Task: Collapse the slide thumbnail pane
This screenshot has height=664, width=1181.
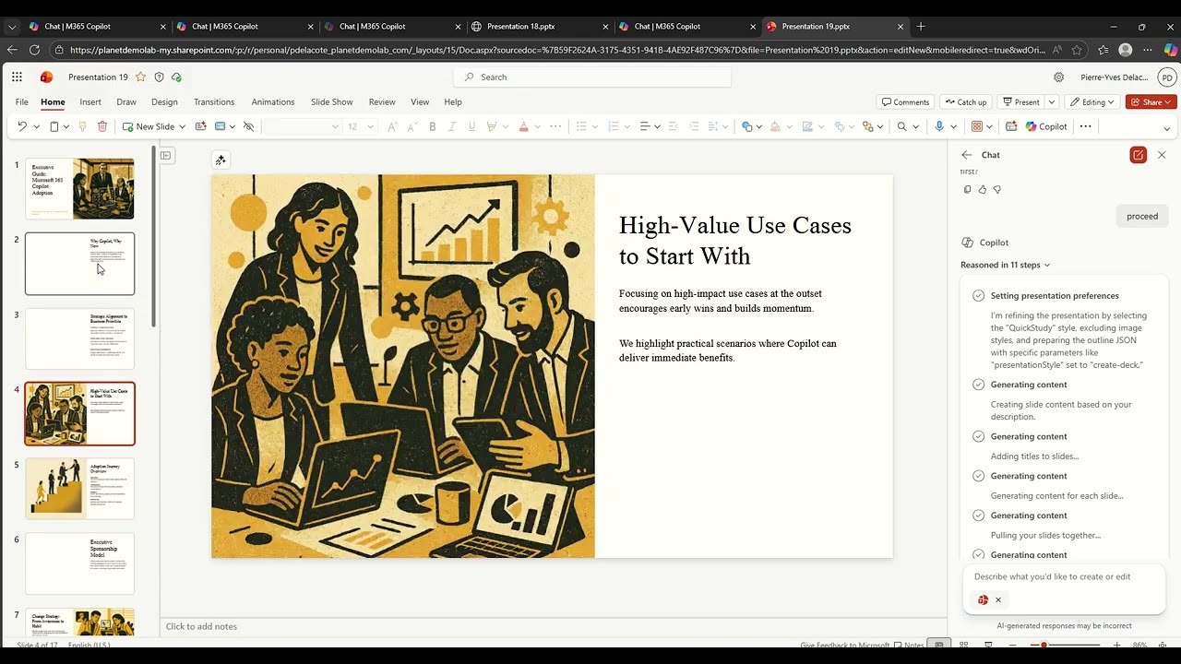Action: tap(166, 155)
